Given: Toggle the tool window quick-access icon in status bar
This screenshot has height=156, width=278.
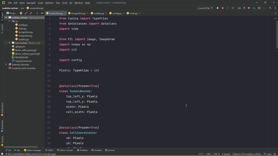Looking at the screenshot, I should [x=2, y=154].
